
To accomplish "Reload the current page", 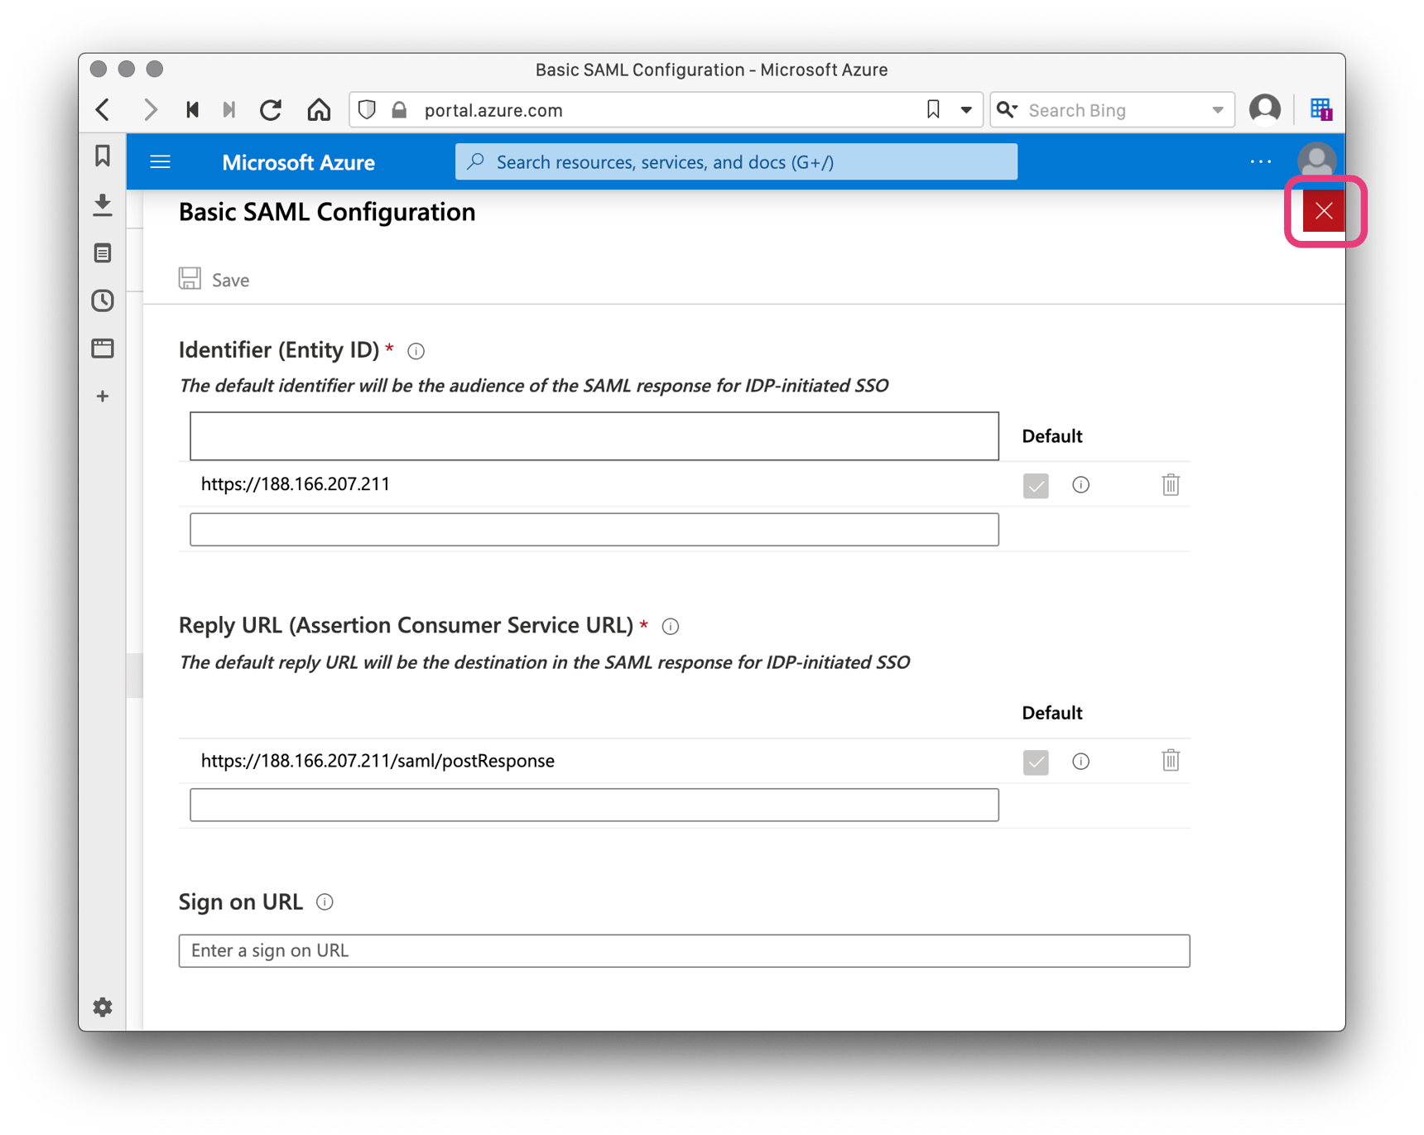I will pos(271,108).
